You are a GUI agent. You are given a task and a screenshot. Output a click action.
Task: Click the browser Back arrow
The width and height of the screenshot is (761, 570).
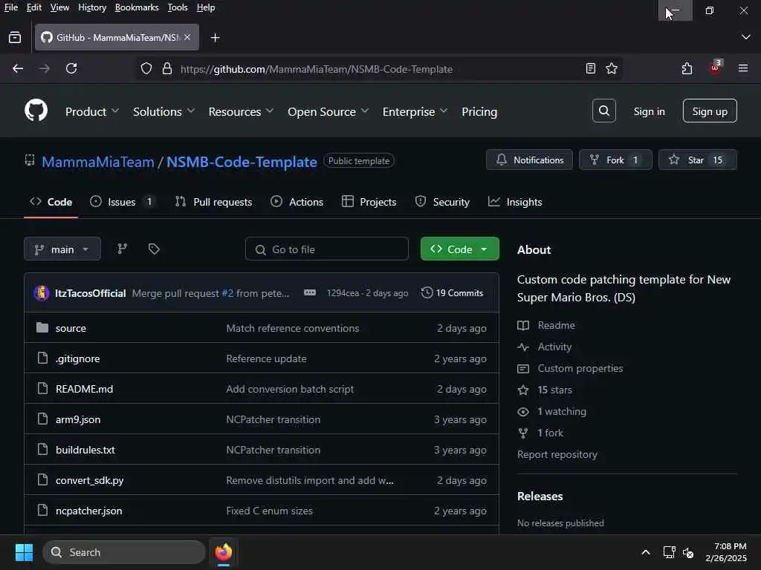pyautogui.click(x=18, y=69)
